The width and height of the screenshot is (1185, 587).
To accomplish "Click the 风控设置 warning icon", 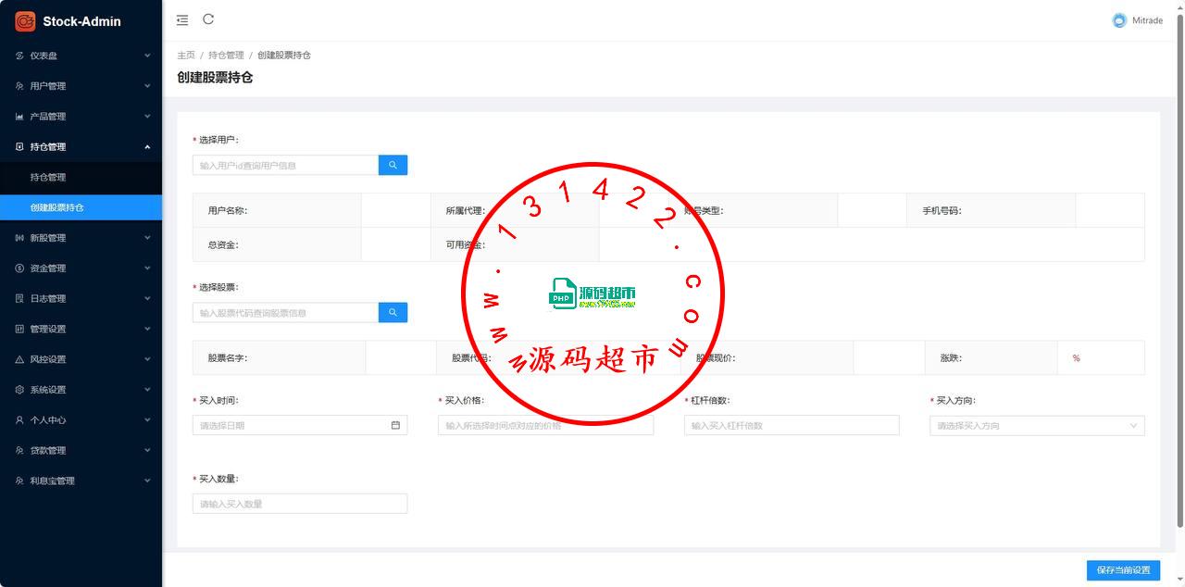I will point(19,359).
